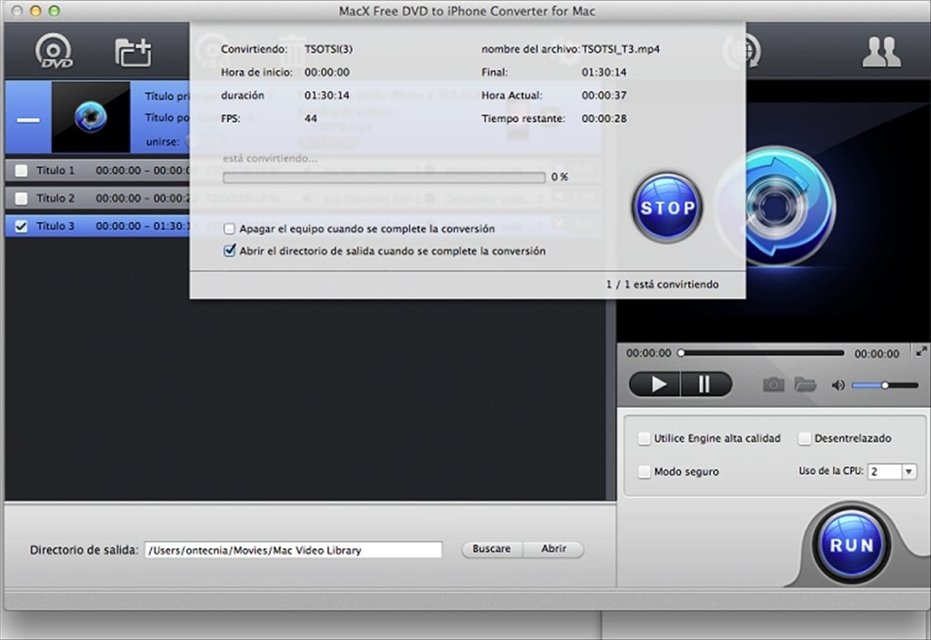Pause the preview video
The image size is (931, 640).
click(706, 385)
